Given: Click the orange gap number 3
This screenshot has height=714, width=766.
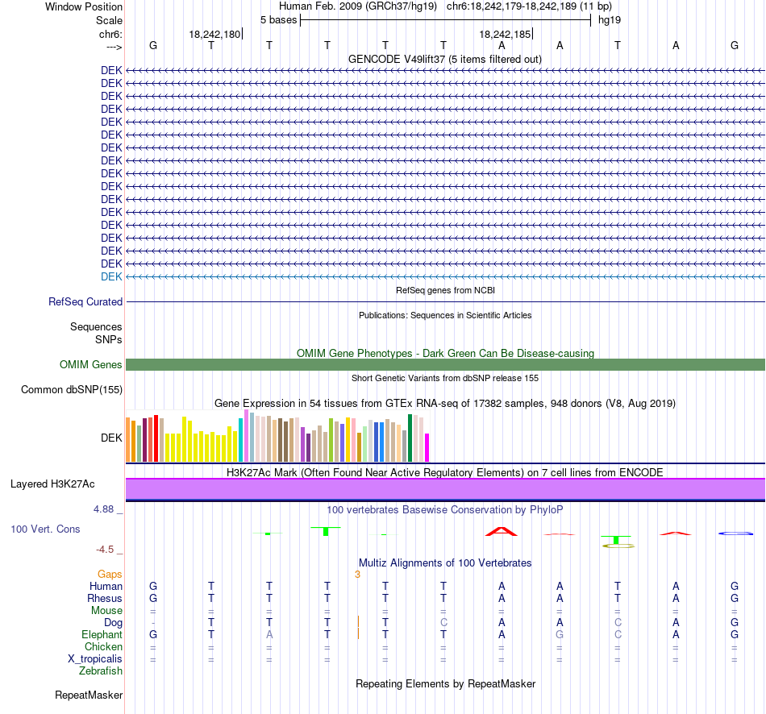Looking at the screenshot, I should [x=357, y=575].
